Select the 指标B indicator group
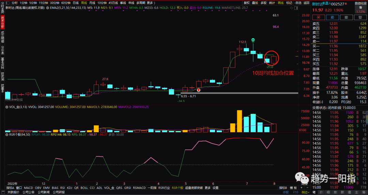This screenshot has height=195, width=368. 283,188
